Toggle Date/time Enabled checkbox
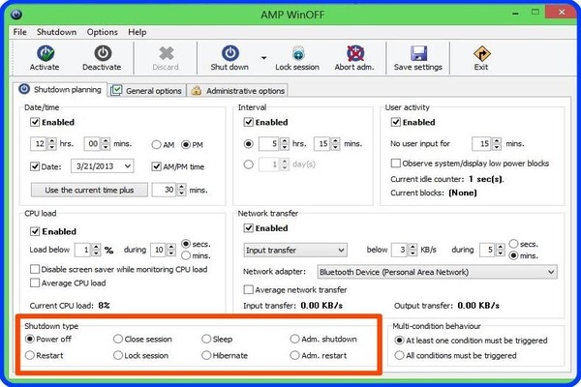581x387 pixels. (35, 122)
